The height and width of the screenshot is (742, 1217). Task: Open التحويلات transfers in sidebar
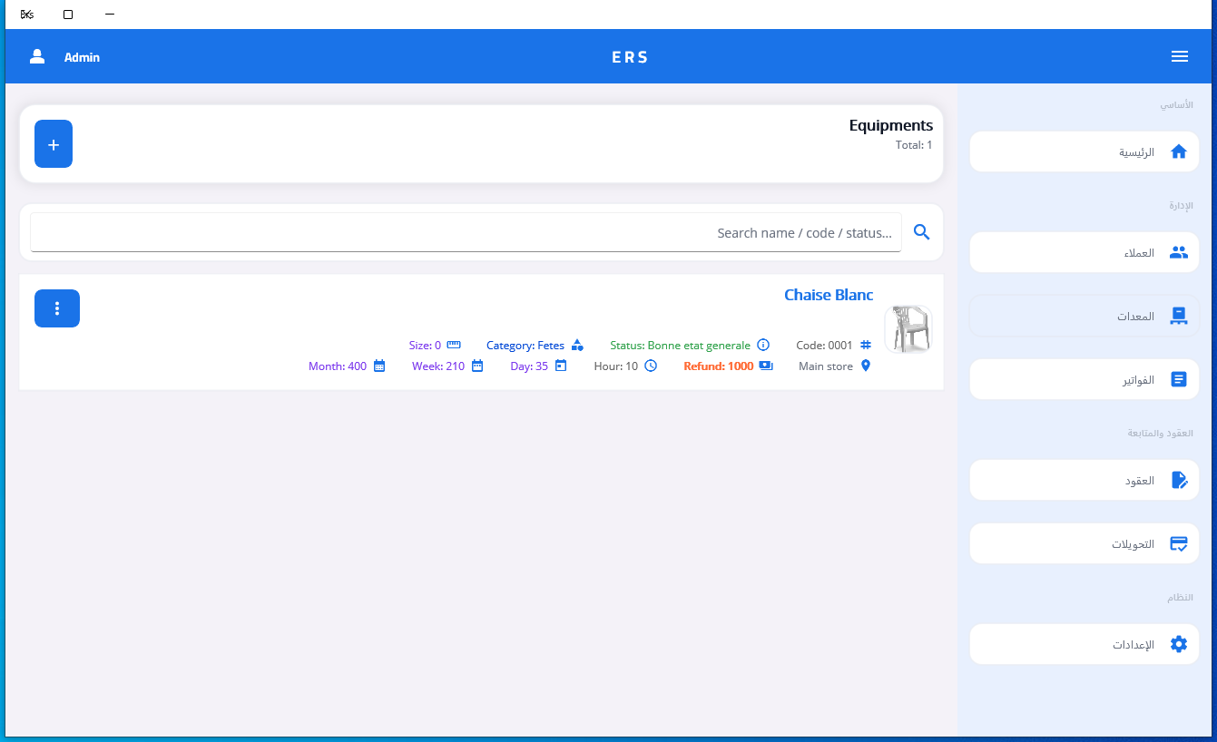(x=1085, y=544)
